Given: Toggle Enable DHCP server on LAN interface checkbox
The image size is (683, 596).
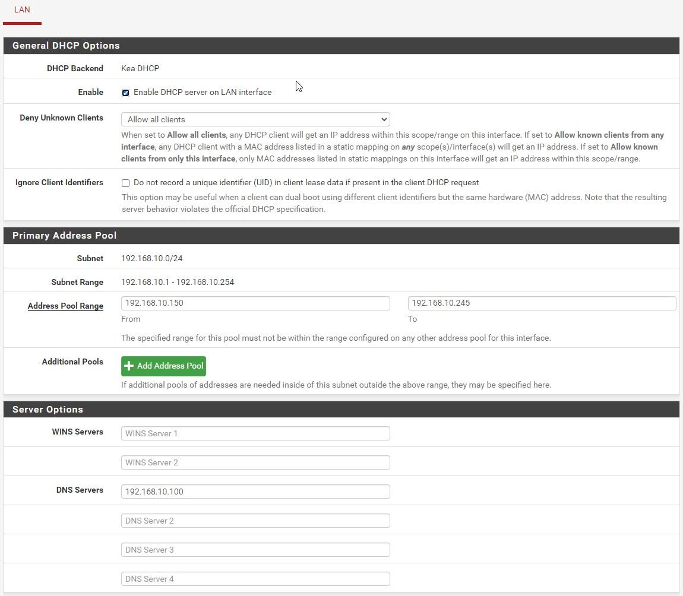Looking at the screenshot, I should click(x=125, y=93).
